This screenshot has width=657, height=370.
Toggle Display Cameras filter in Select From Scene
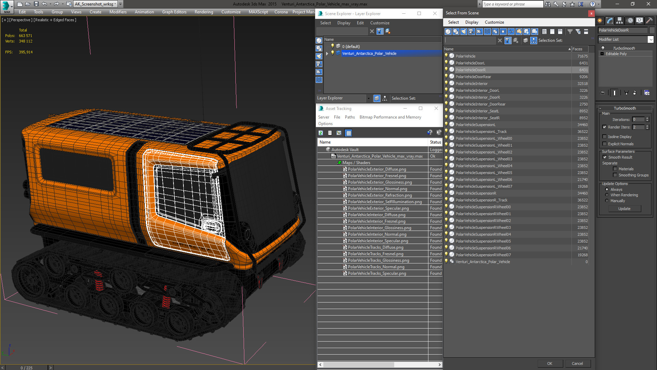click(472, 32)
